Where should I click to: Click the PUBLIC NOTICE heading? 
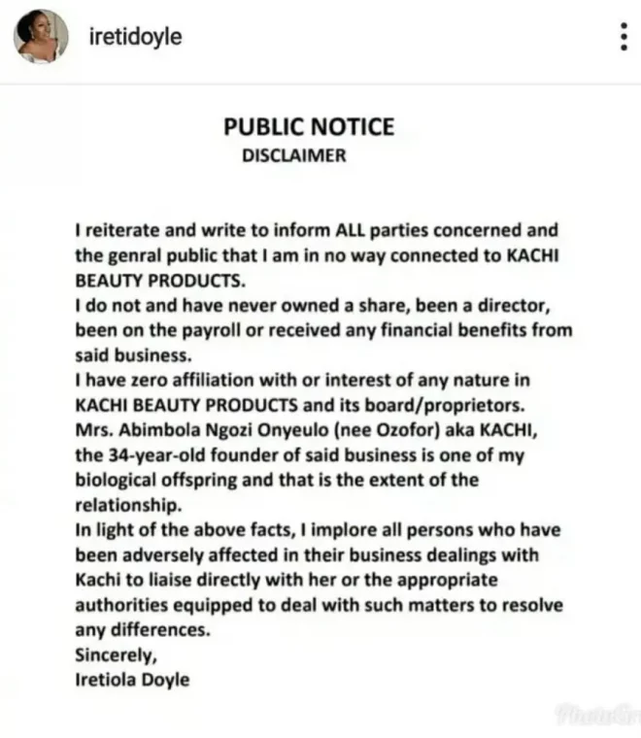[309, 126]
